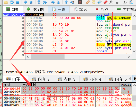
Task: Step into the next instruction
Action: click(39, 2)
